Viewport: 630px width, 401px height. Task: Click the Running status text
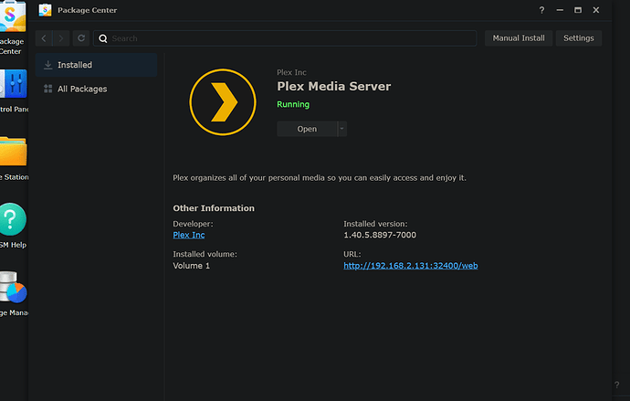pos(293,104)
